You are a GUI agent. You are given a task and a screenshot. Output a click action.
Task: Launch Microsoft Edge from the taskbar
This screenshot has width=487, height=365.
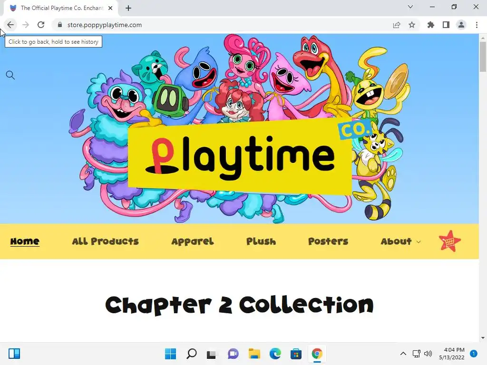pos(275,354)
